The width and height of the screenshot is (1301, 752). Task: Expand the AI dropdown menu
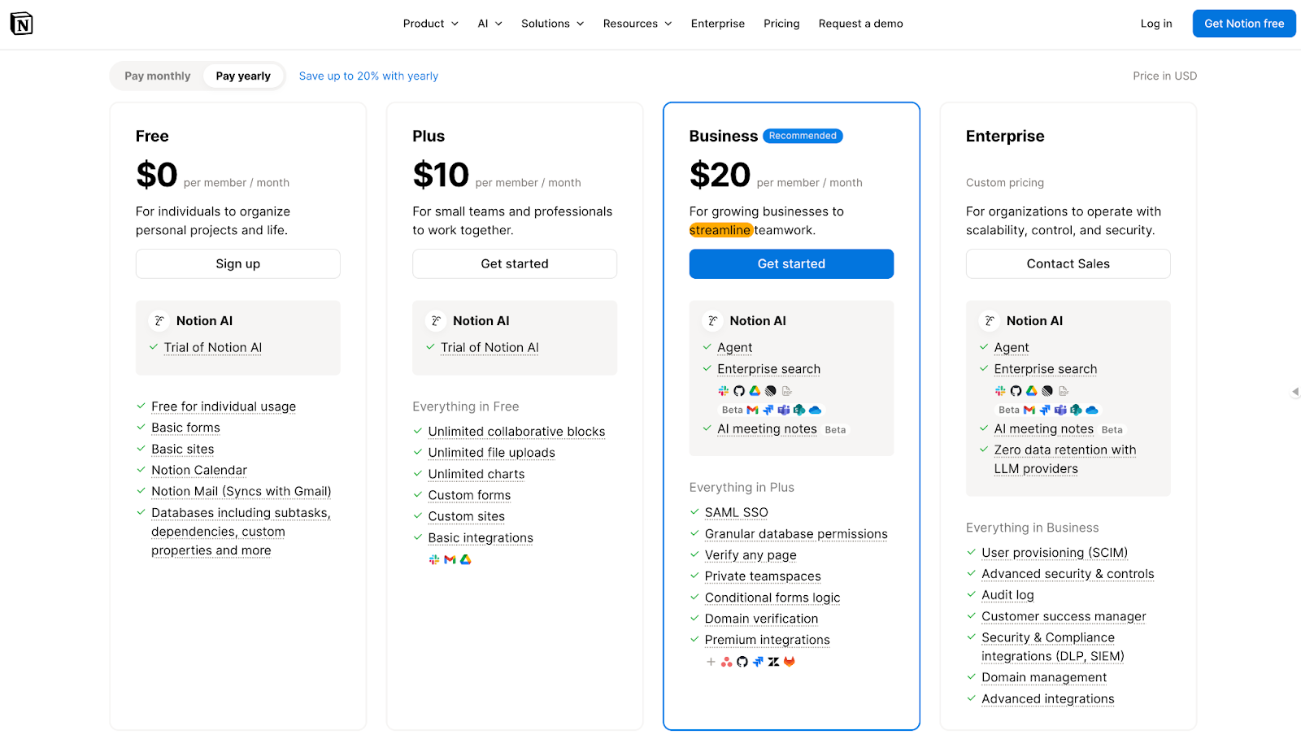click(x=490, y=24)
